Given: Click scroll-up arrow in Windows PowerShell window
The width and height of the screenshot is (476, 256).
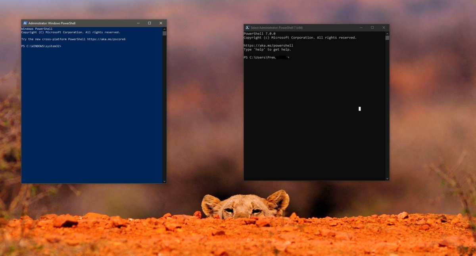Looking at the screenshot, I should point(164,29).
